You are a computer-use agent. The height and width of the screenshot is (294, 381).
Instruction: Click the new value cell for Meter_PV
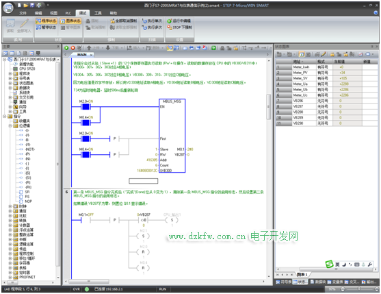click(370, 73)
